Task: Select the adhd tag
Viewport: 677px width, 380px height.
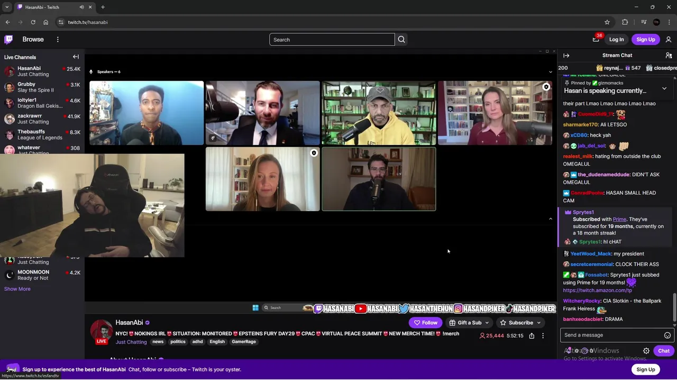Action: (x=197, y=342)
